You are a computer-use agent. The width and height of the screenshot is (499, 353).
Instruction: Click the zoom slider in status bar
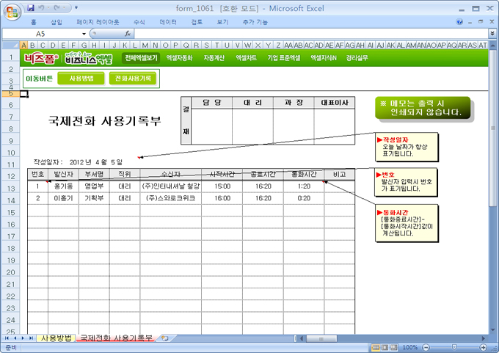(x=453, y=347)
